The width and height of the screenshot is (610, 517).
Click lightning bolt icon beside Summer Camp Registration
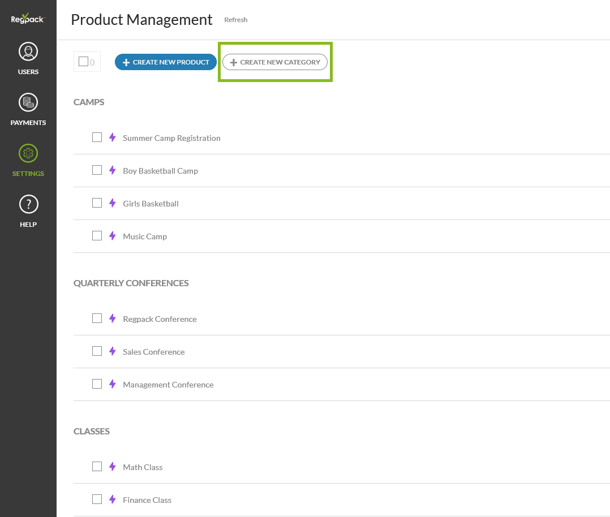click(112, 137)
